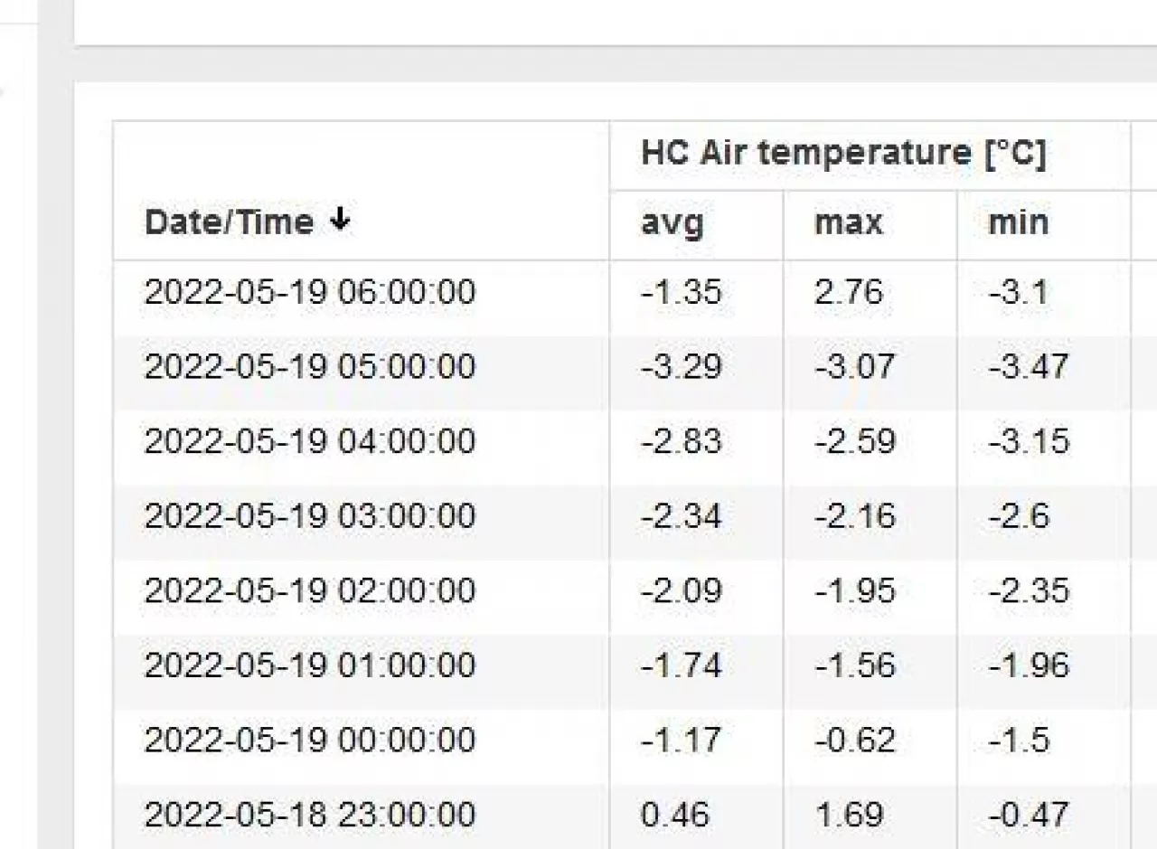Select the 2022-05-19 01:00:00 row timestamp
The image size is (1157, 849).
tap(309, 665)
